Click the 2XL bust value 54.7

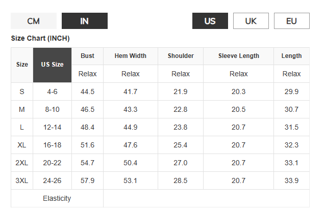click(87, 163)
